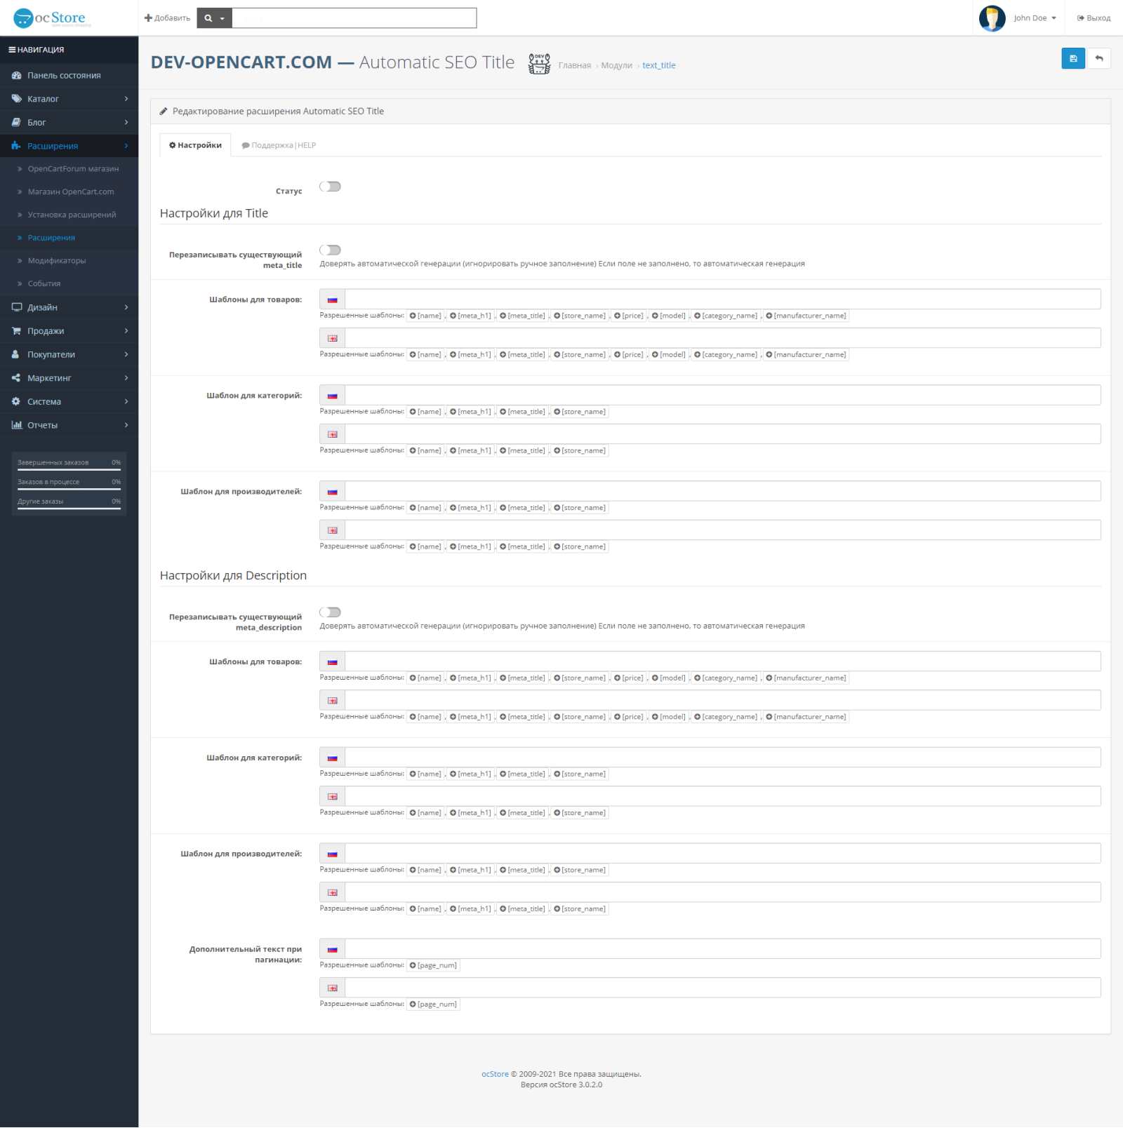Expand the Покупатели sidebar menu
1123x1128 pixels.
click(x=69, y=354)
